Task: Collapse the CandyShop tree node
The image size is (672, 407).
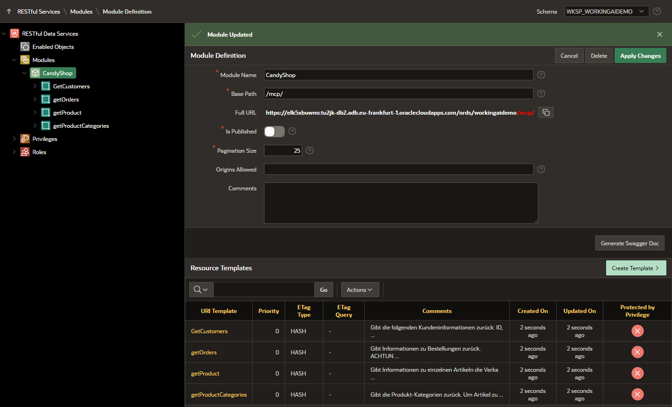Action: (x=24, y=73)
